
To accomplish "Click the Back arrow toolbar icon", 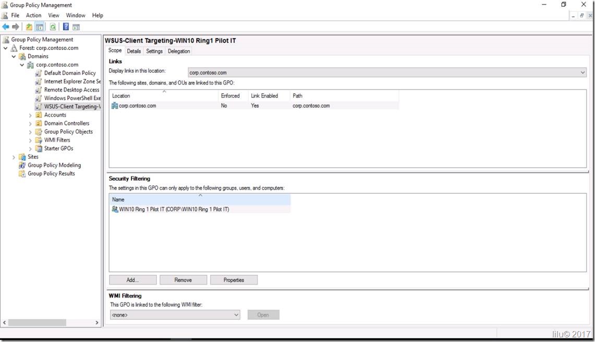I will point(6,27).
